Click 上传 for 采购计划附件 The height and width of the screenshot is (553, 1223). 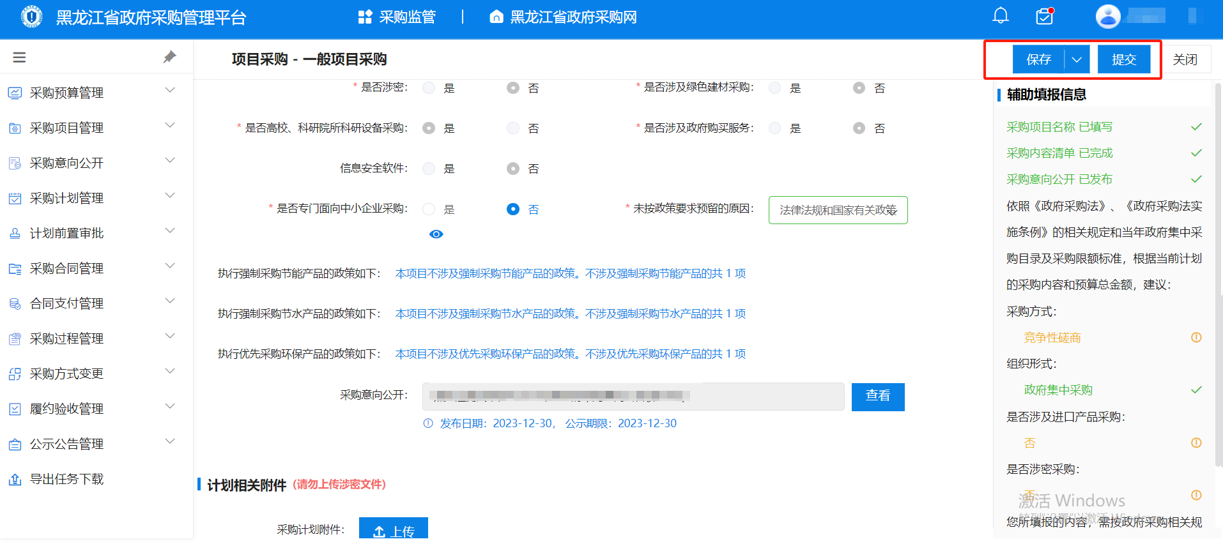(x=394, y=529)
